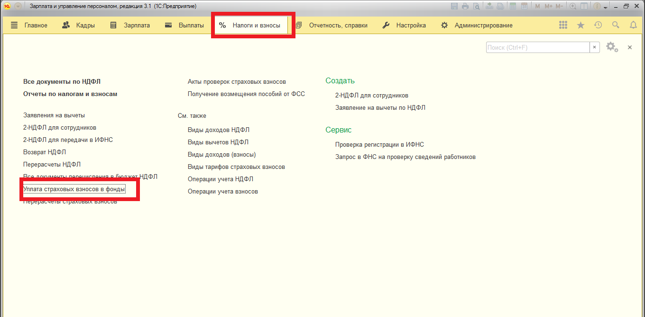Open Виды вычетов НДФЛ

(x=218, y=142)
